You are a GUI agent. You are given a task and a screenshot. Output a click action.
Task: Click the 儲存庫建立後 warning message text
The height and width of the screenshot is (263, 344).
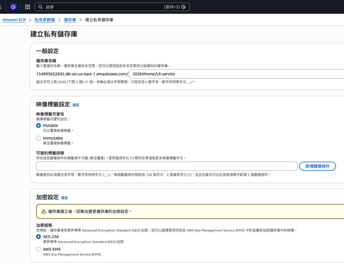click(90, 211)
